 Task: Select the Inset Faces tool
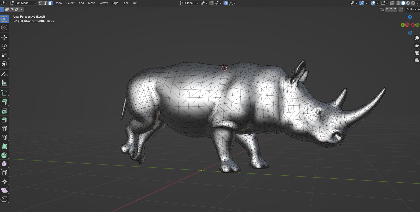(4, 111)
